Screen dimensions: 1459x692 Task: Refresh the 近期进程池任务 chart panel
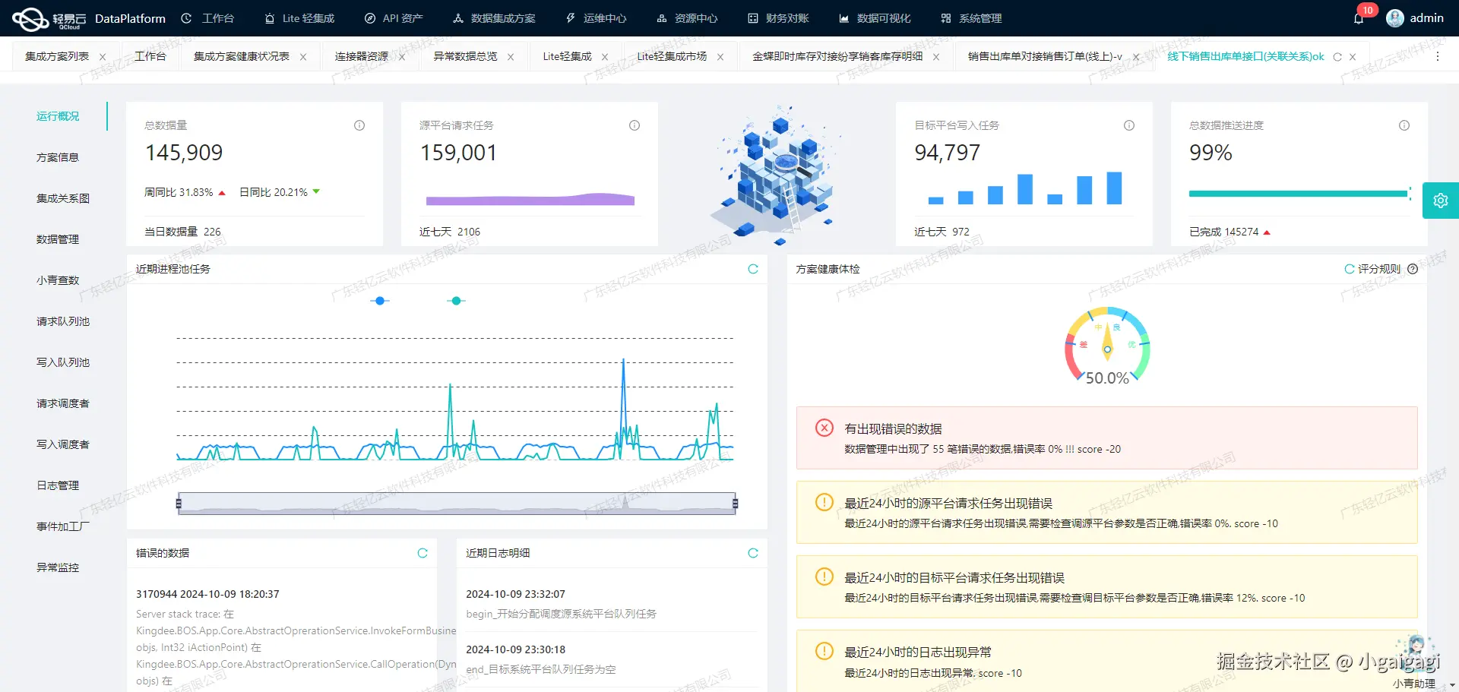753,269
